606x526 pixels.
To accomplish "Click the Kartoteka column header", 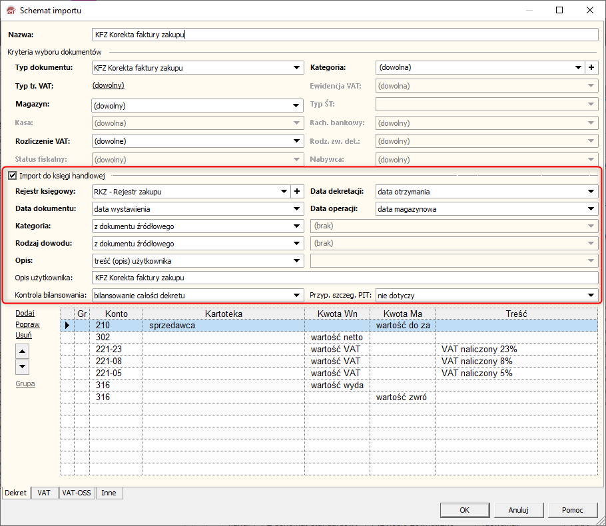I will click(224, 314).
